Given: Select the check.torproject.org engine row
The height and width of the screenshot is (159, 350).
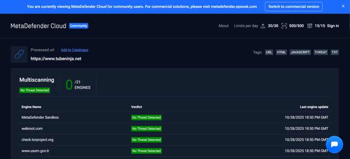Looking at the screenshot, I should 175,140.
